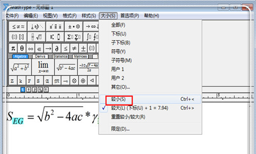Insert the square root of a²+b² expression
This screenshot has height=154, width=256.
20,67
